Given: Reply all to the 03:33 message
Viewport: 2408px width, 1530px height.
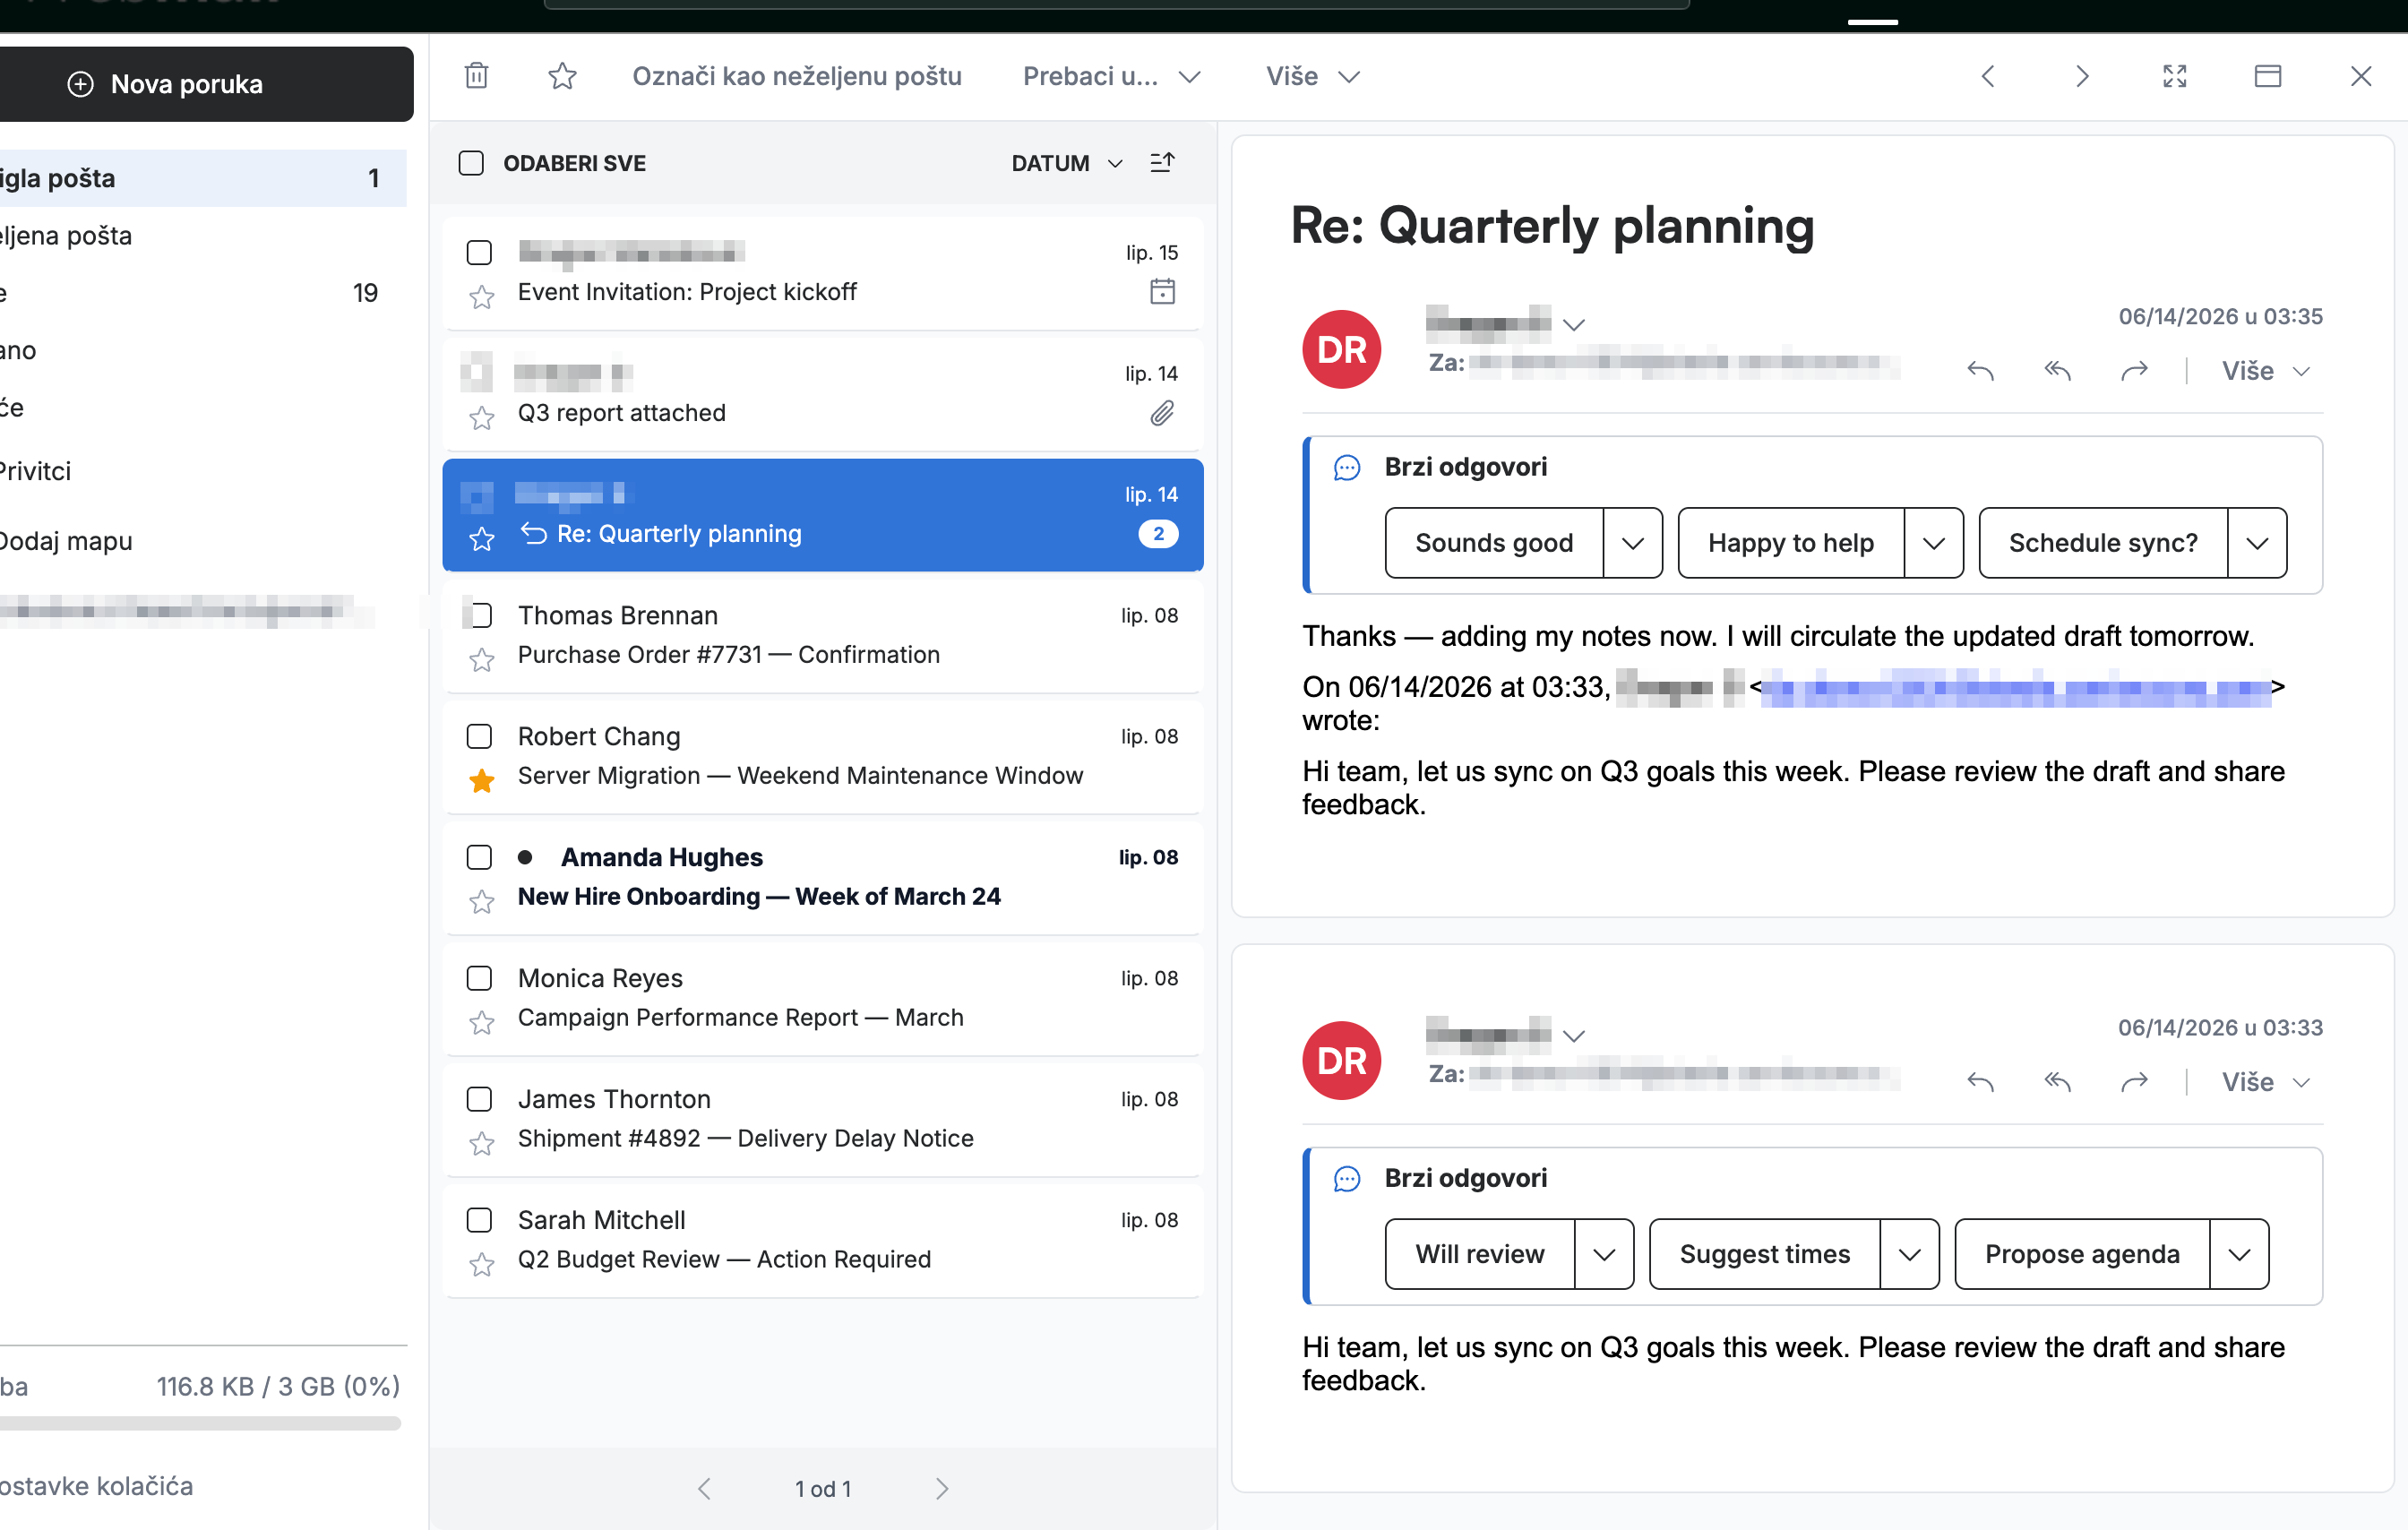Looking at the screenshot, I should [x=2058, y=1082].
